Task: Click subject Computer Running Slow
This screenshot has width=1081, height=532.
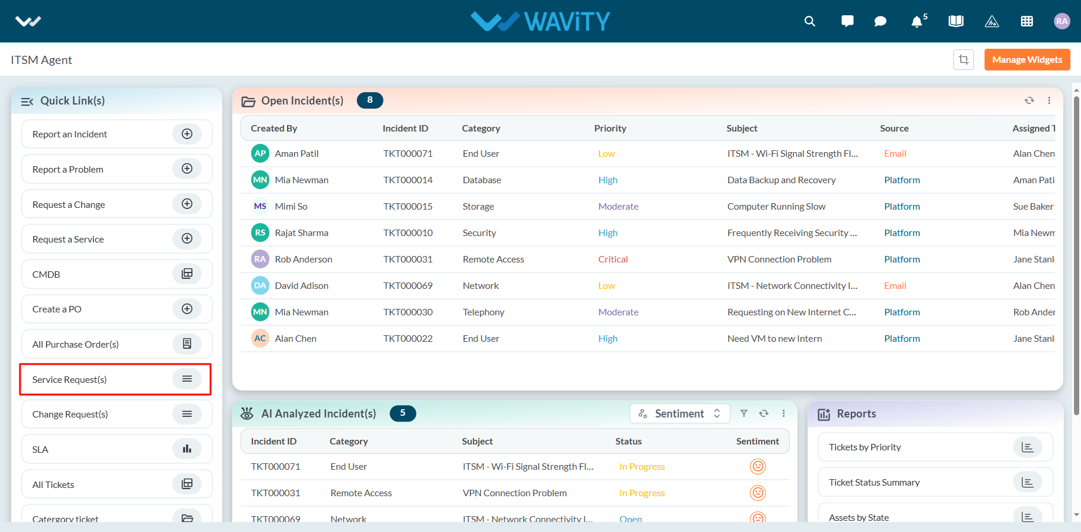Action: (x=776, y=206)
